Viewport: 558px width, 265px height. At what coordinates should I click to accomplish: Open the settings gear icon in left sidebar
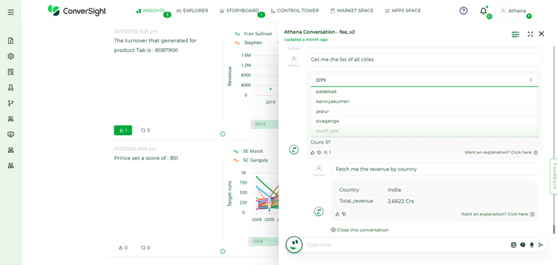11,56
